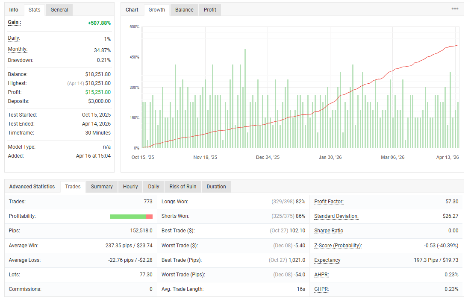Click the gain value +507.88%
Image resolution: width=471 pixels, height=299 pixels.
99,23
